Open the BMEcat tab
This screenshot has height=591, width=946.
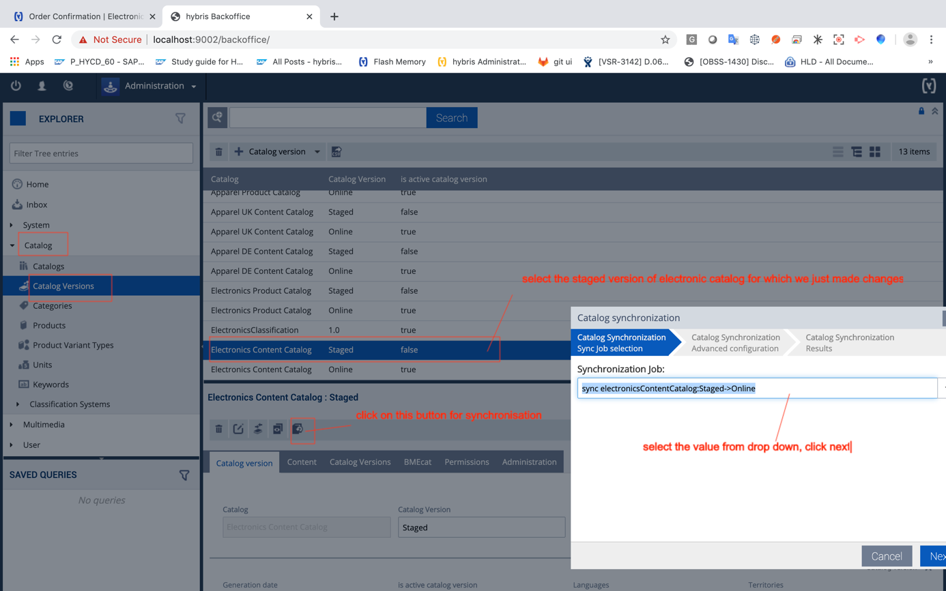point(417,462)
